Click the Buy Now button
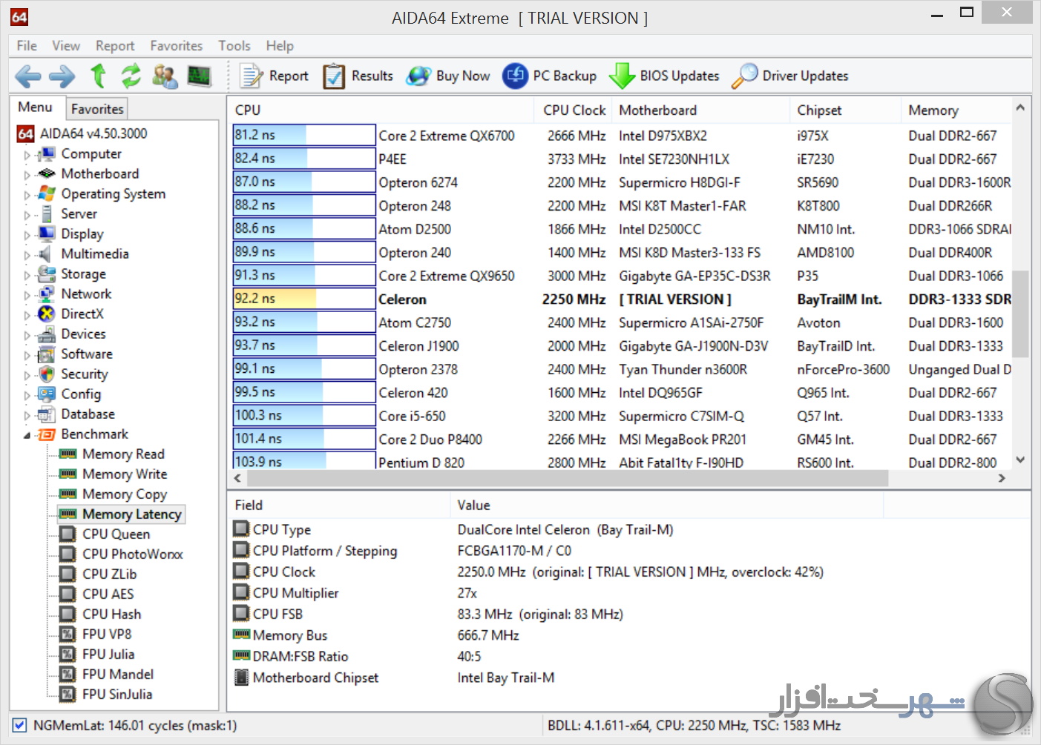The image size is (1041, 745). (x=449, y=76)
